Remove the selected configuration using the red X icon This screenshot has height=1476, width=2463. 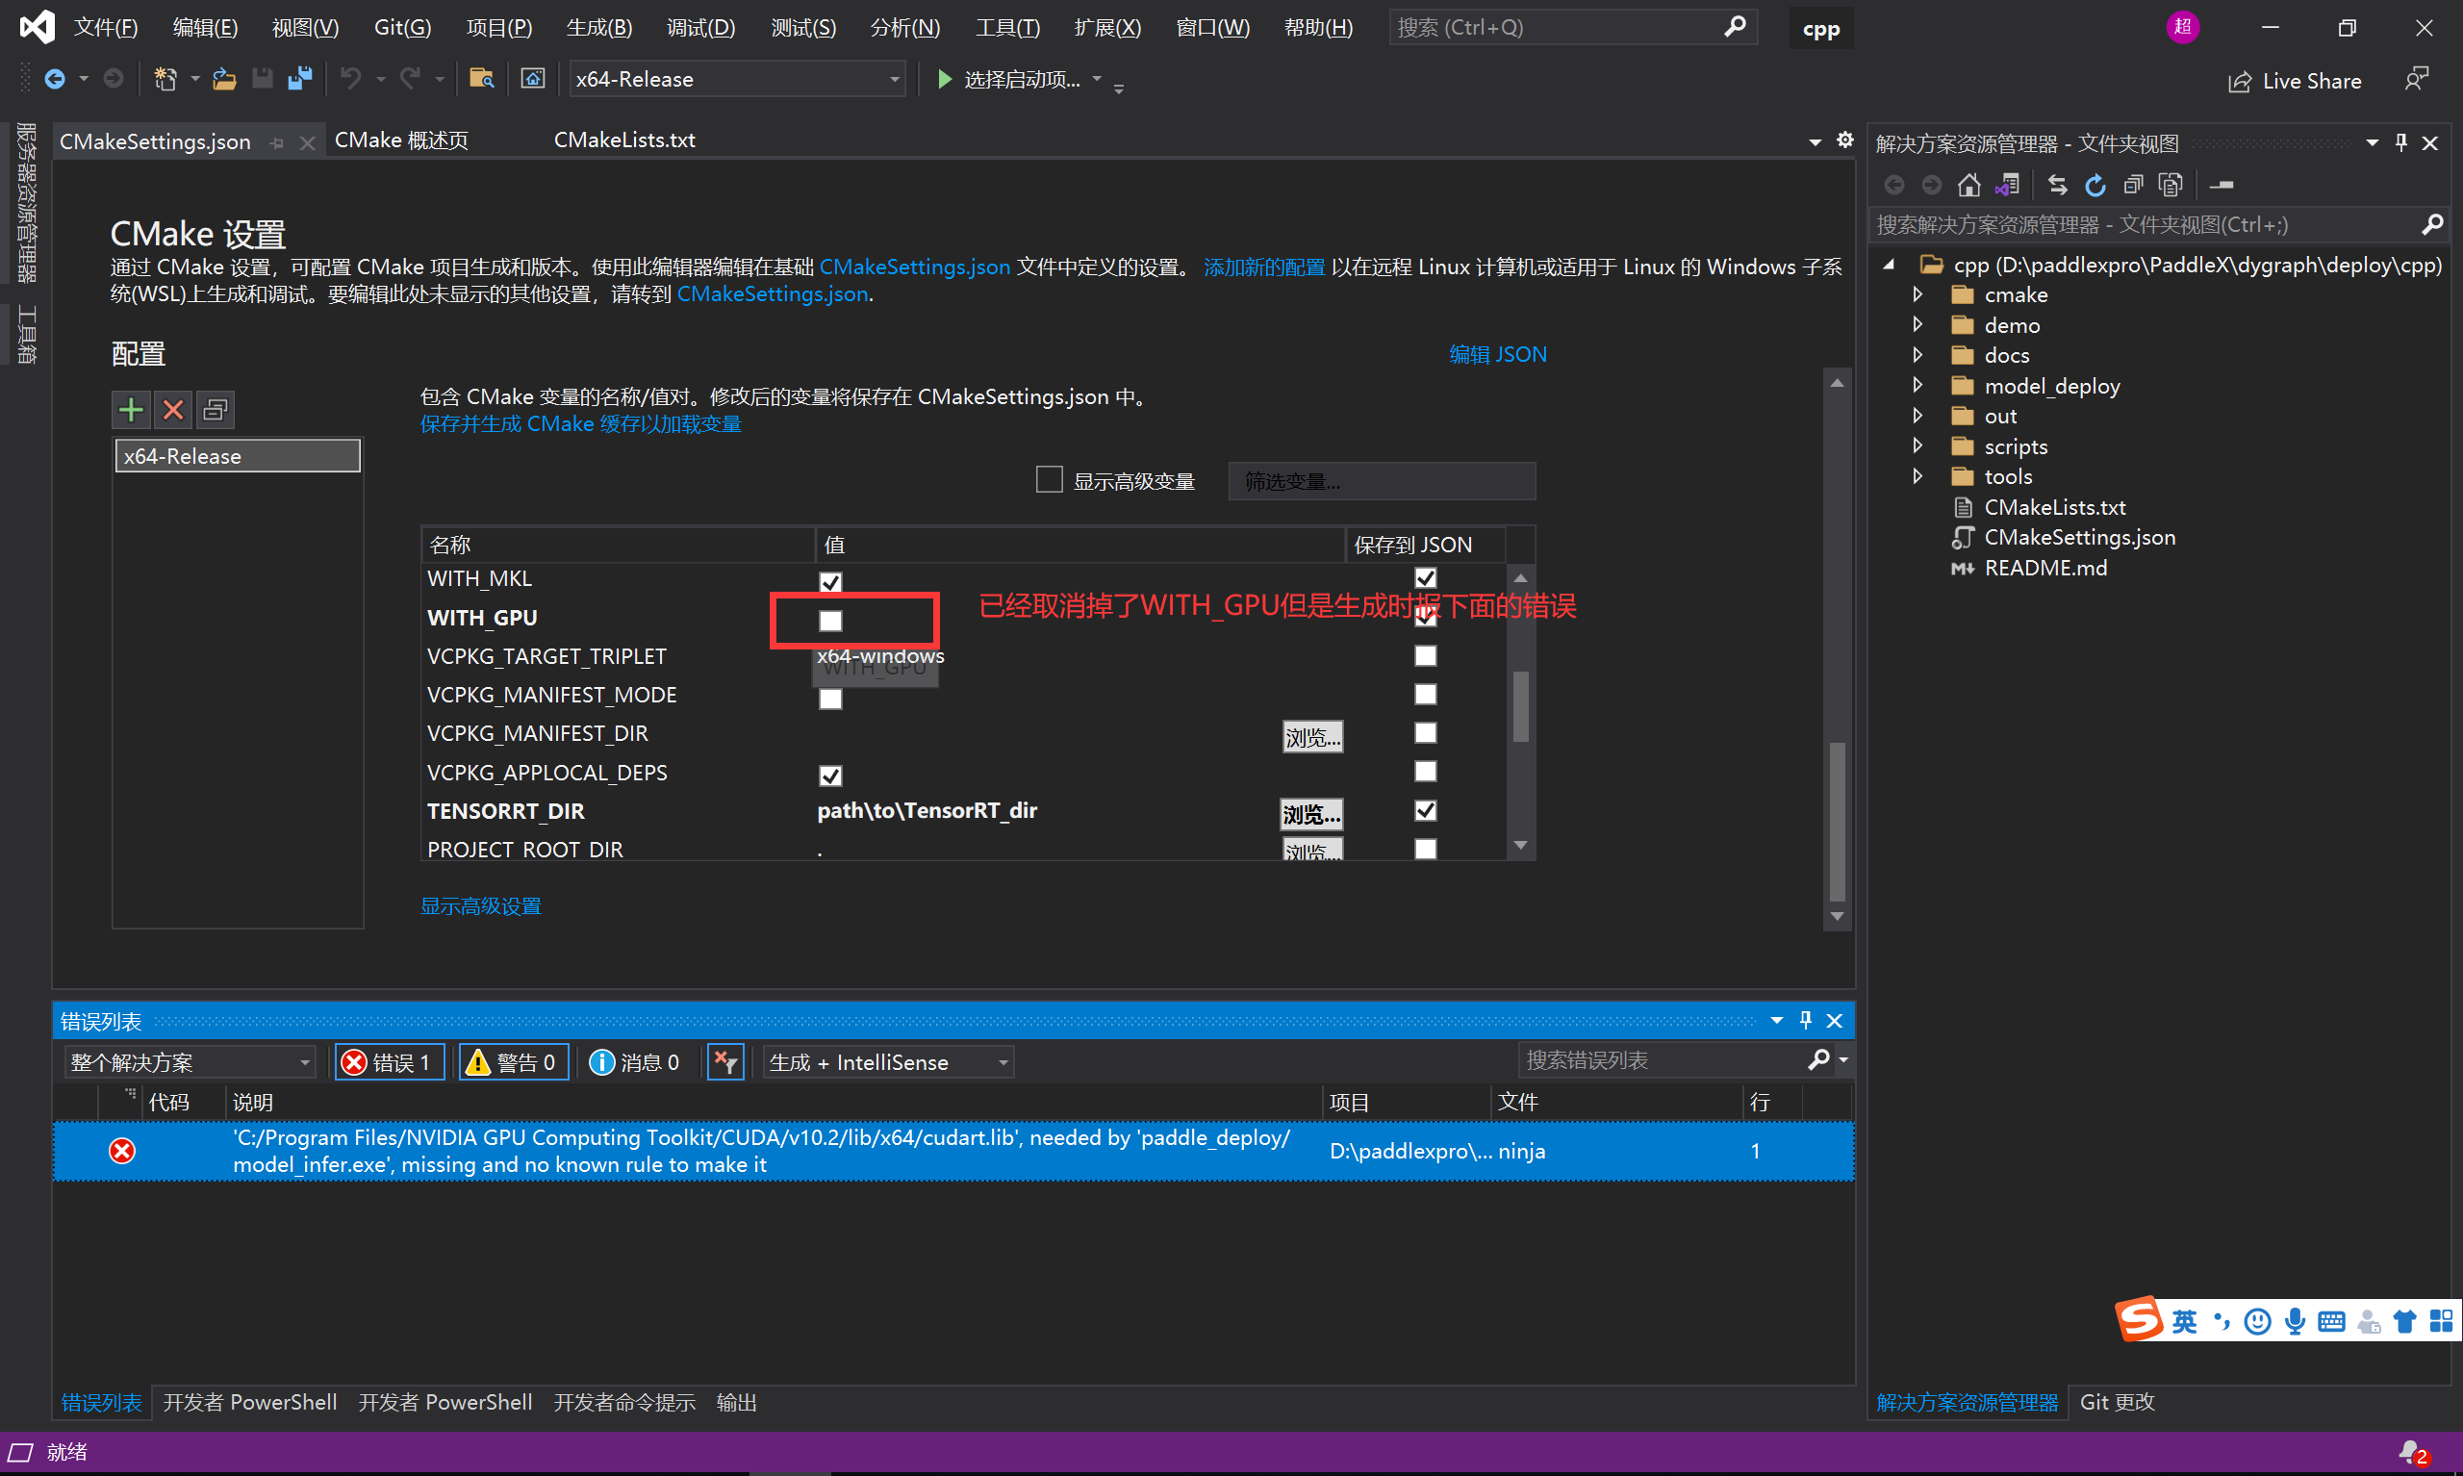point(172,409)
